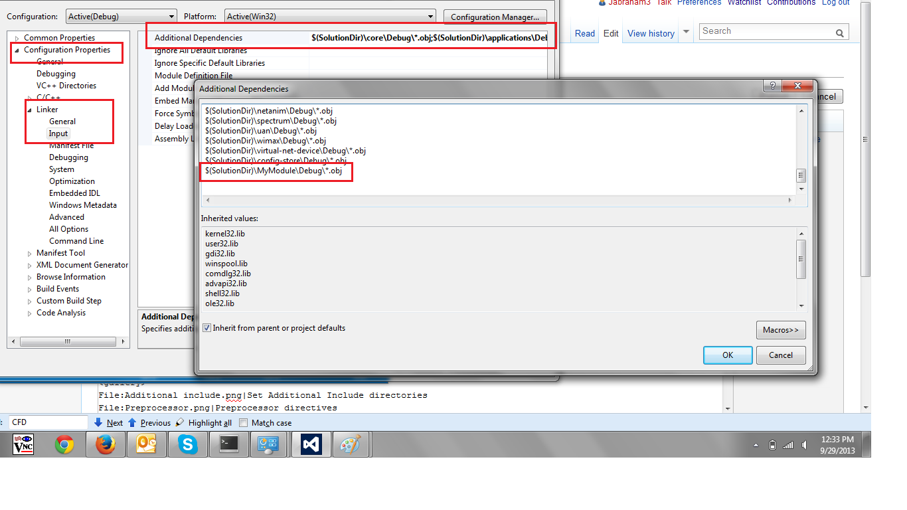Open the VNC viewer from the taskbar
The image size is (907, 510).
click(x=23, y=444)
